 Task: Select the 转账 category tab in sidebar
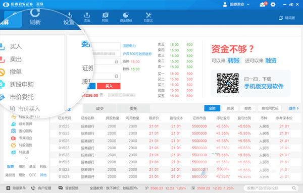tap(43, 166)
